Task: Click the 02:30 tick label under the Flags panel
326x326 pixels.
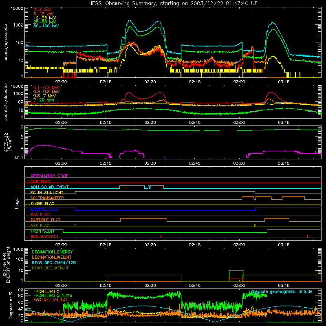Action: point(150,245)
